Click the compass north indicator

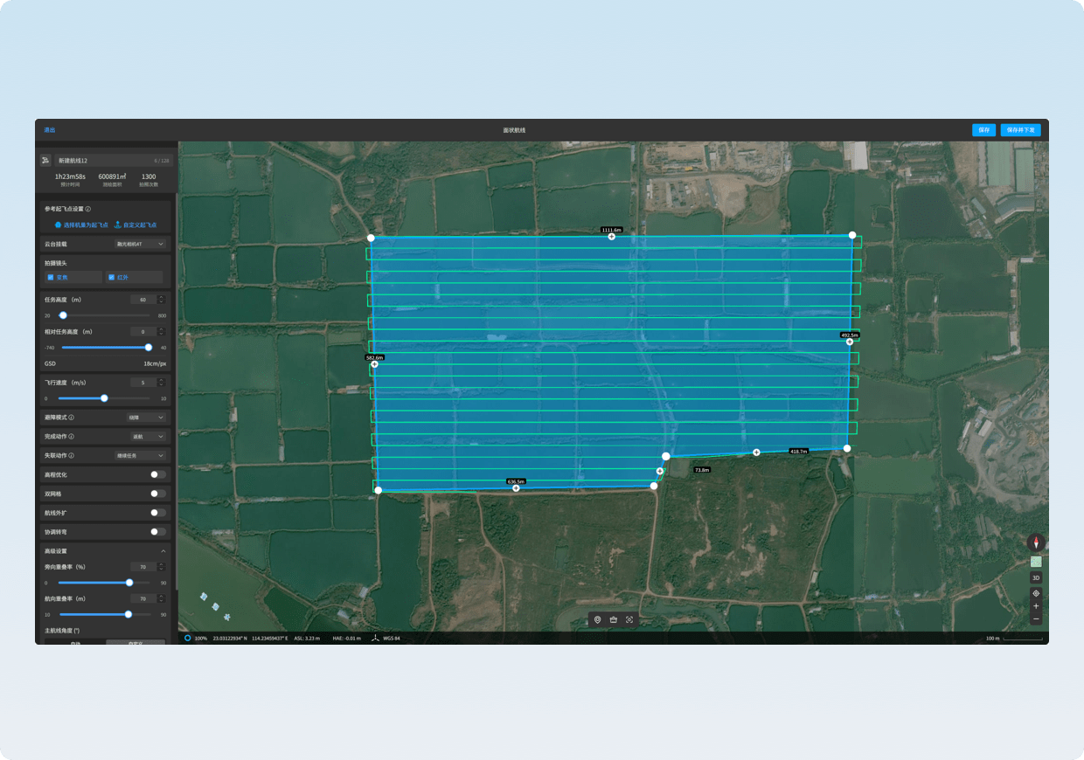point(1036,543)
